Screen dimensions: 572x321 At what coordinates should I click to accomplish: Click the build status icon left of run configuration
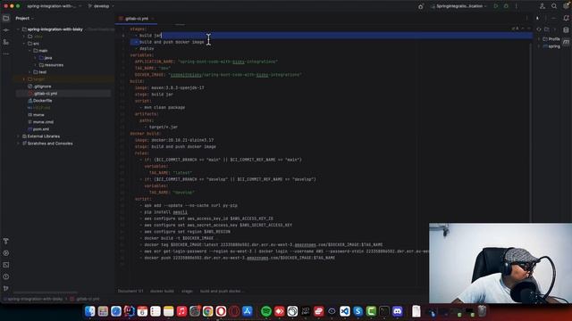point(421,6)
